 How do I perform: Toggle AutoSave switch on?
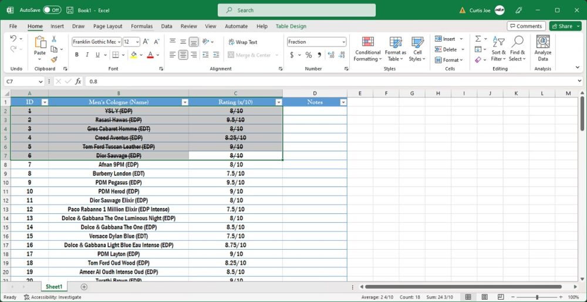coord(52,10)
